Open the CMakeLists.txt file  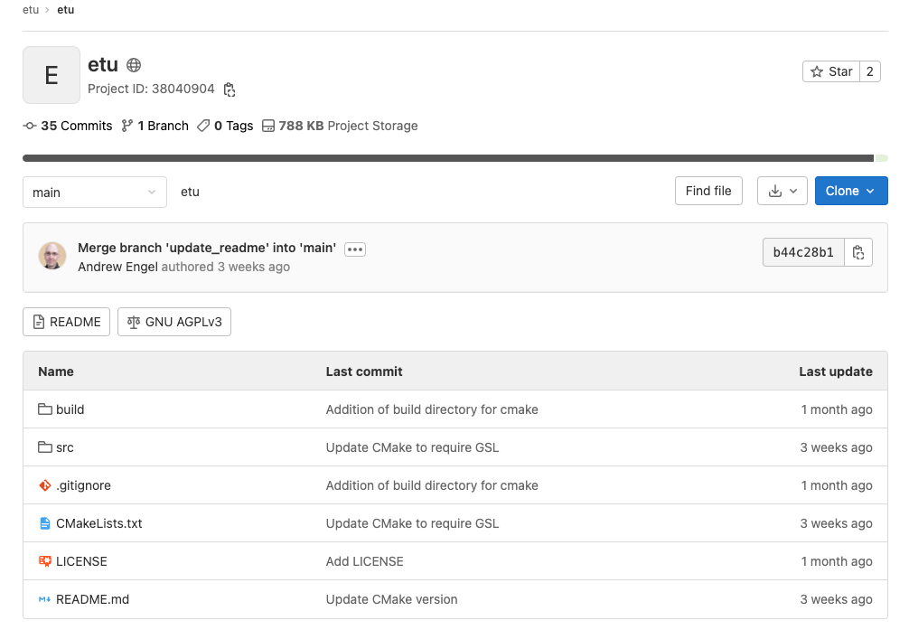point(98,523)
